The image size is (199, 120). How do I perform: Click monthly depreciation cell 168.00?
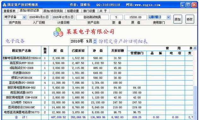(117, 83)
